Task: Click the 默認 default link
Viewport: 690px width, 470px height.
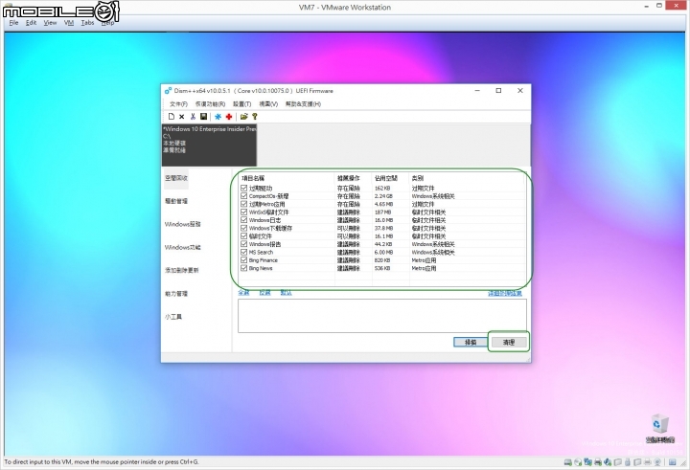Action: (x=286, y=293)
